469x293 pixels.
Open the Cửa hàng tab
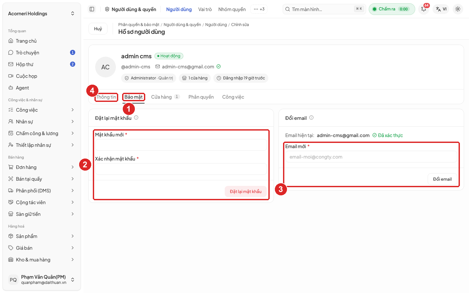165,97
